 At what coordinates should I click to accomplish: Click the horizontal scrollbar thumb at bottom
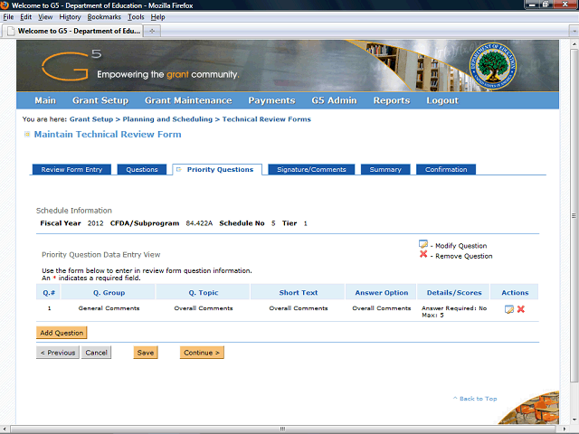(283, 429)
